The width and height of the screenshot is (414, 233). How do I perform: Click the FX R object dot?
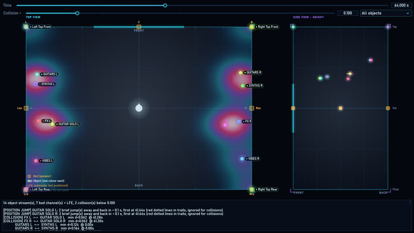pos(239,122)
